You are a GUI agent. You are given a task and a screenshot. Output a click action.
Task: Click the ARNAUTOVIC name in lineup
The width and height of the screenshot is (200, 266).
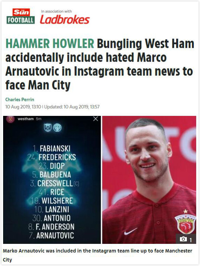[55, 235]
